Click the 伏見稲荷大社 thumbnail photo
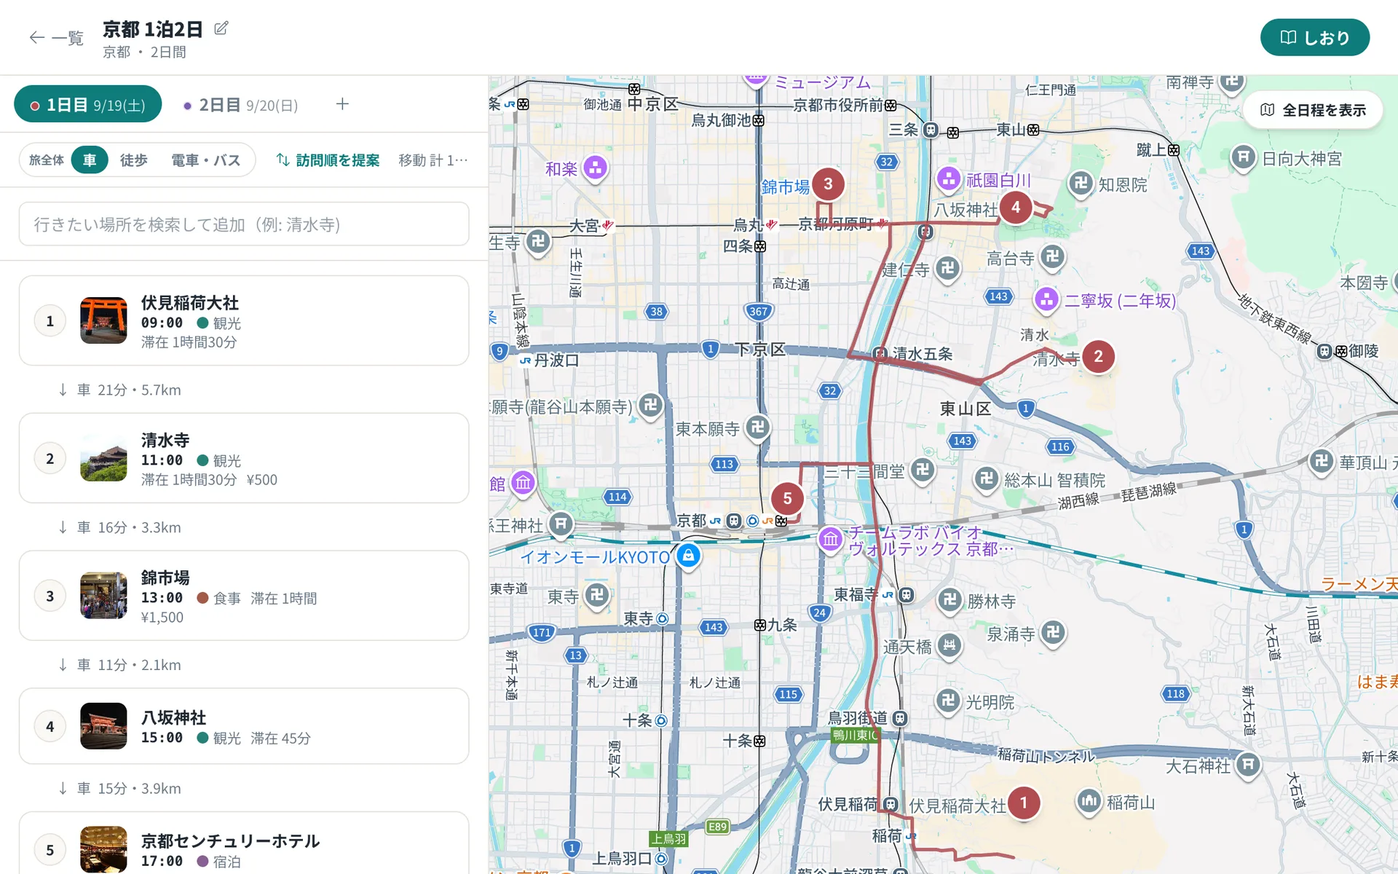This screenshot has height=874, width=1398. pos(103,320)
